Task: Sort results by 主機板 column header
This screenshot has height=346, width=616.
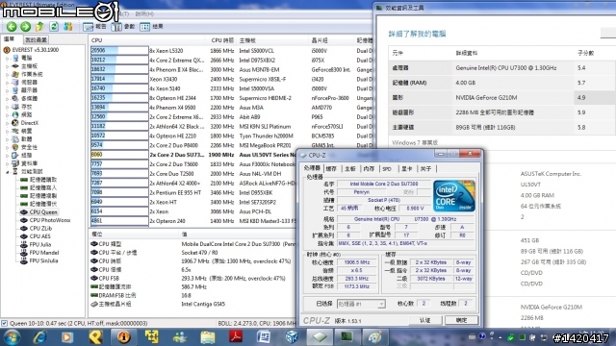Action: 273,40
